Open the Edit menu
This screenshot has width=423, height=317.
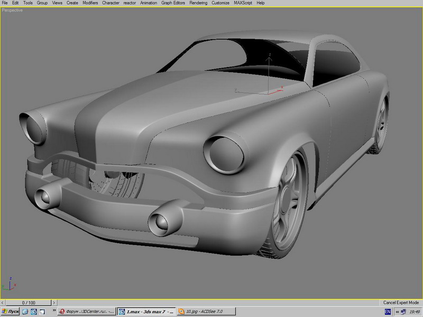[15, 3]
